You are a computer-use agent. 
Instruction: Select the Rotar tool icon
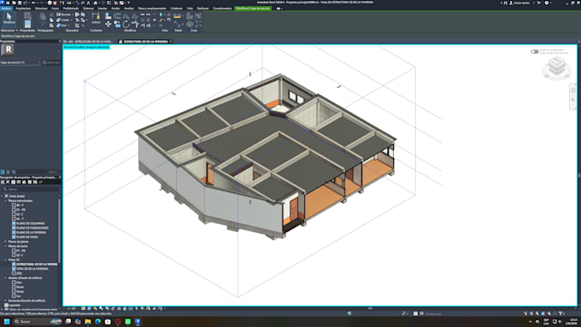click(126, 25)
